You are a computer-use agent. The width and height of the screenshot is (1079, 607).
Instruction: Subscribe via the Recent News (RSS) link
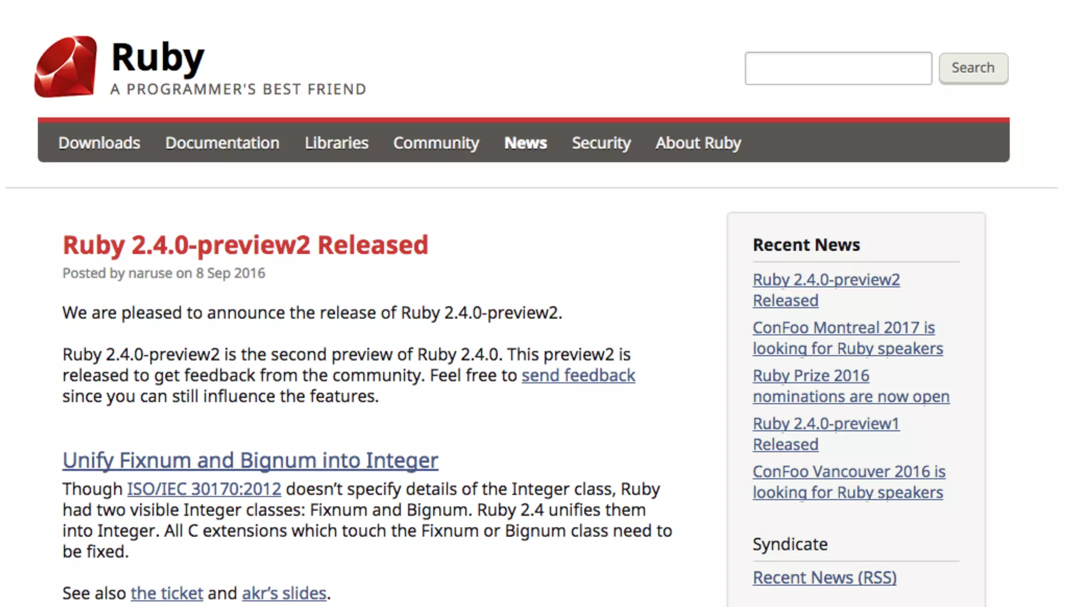click(x=824, y=577)
